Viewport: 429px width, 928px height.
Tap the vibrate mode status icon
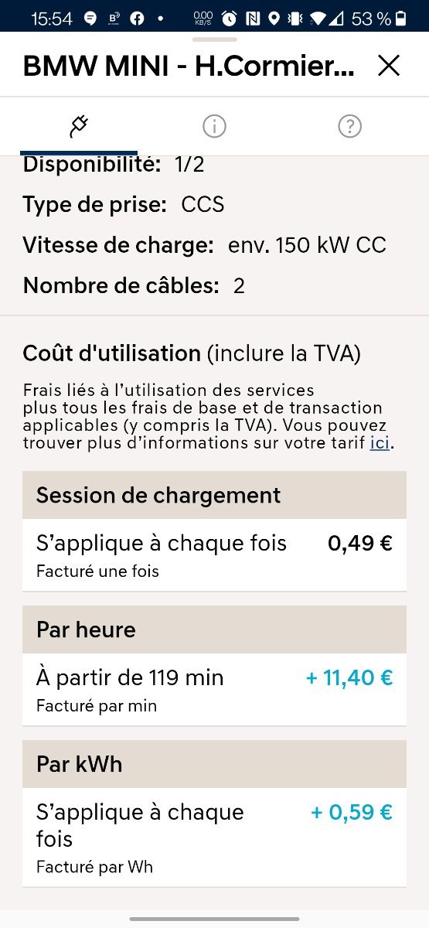(x=295, y=18)
